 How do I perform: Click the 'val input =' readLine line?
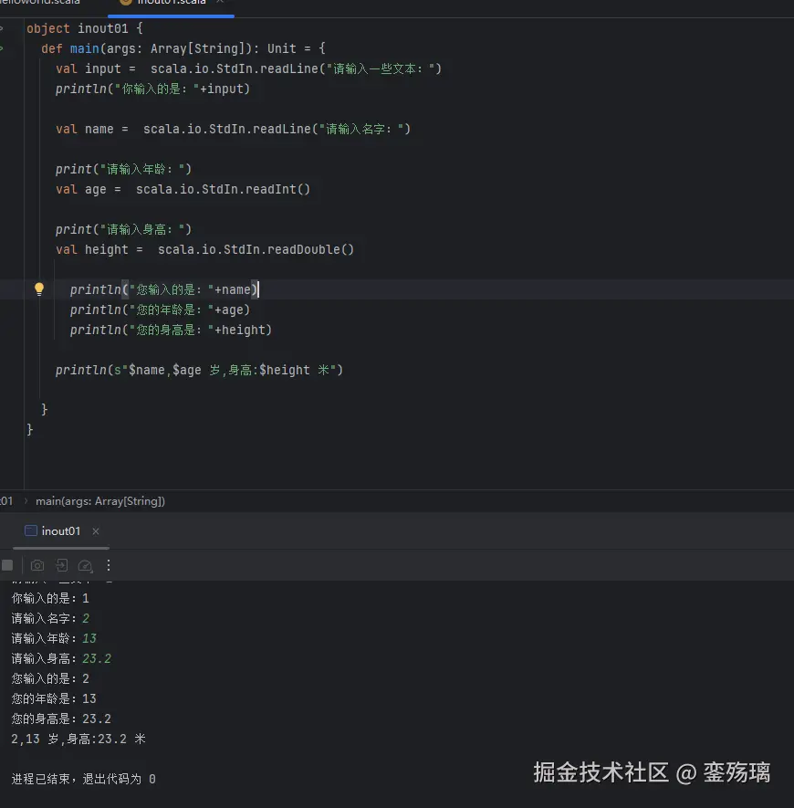(x=249, y=68)
